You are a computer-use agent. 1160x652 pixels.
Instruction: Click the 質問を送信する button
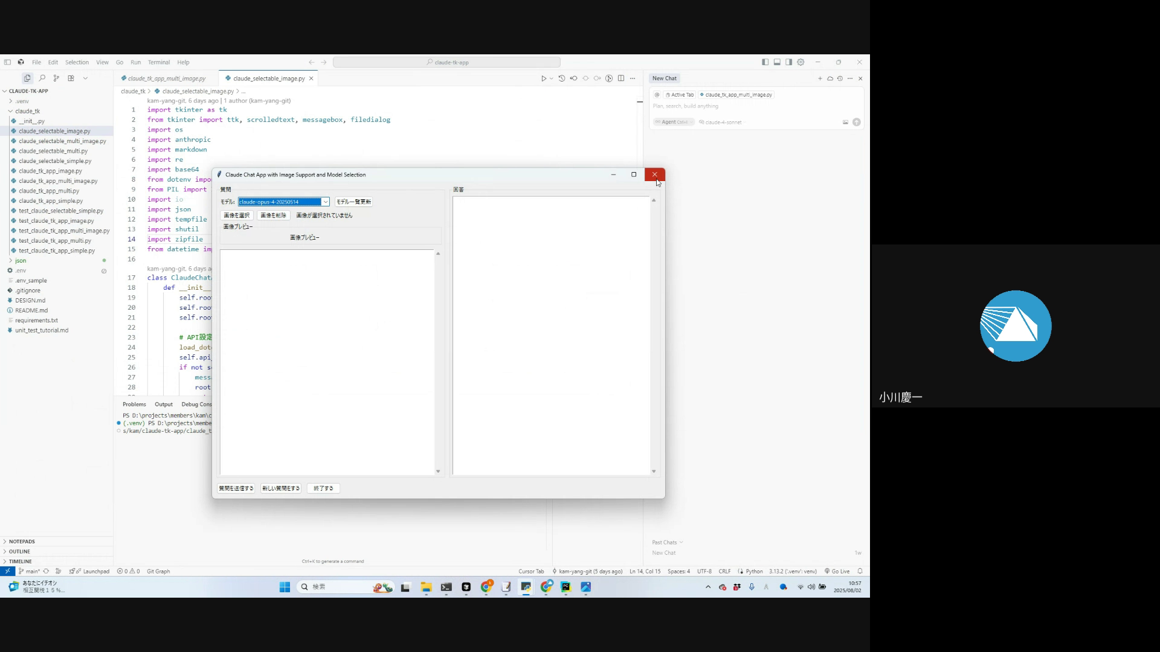[x=236, y=488]
